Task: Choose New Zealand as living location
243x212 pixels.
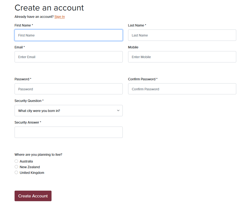Action: coord(16,167)
